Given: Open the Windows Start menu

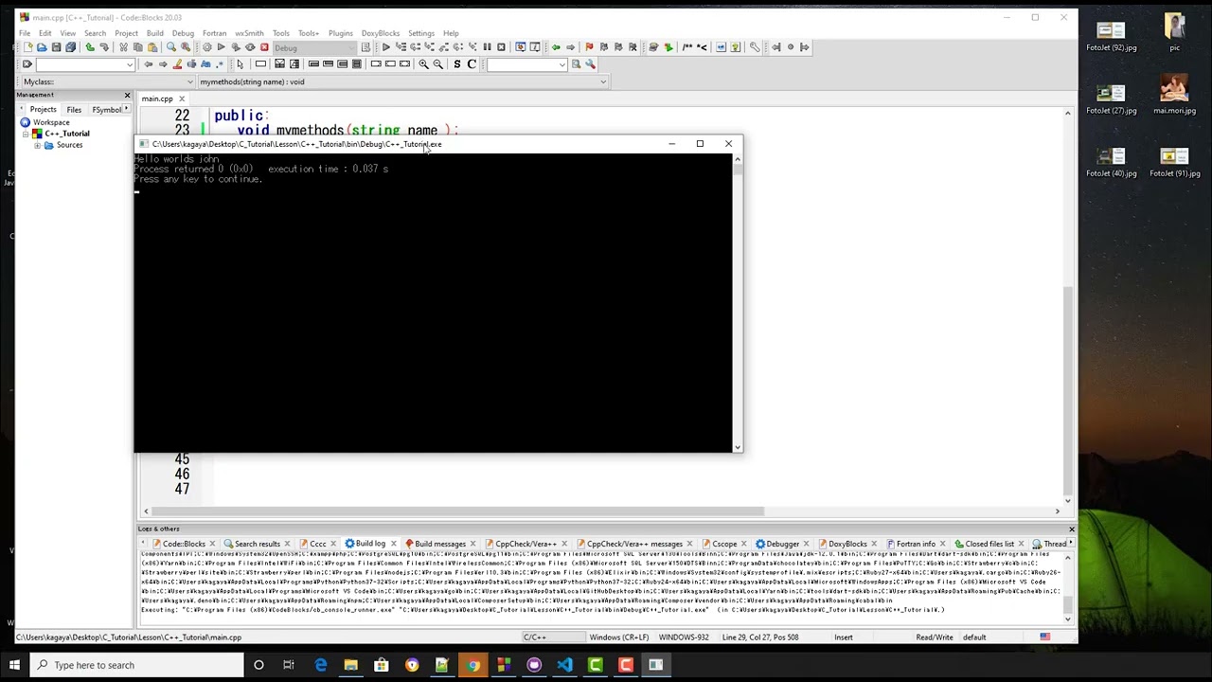Looking at the screenshot, I should click(x=14, y=665).
